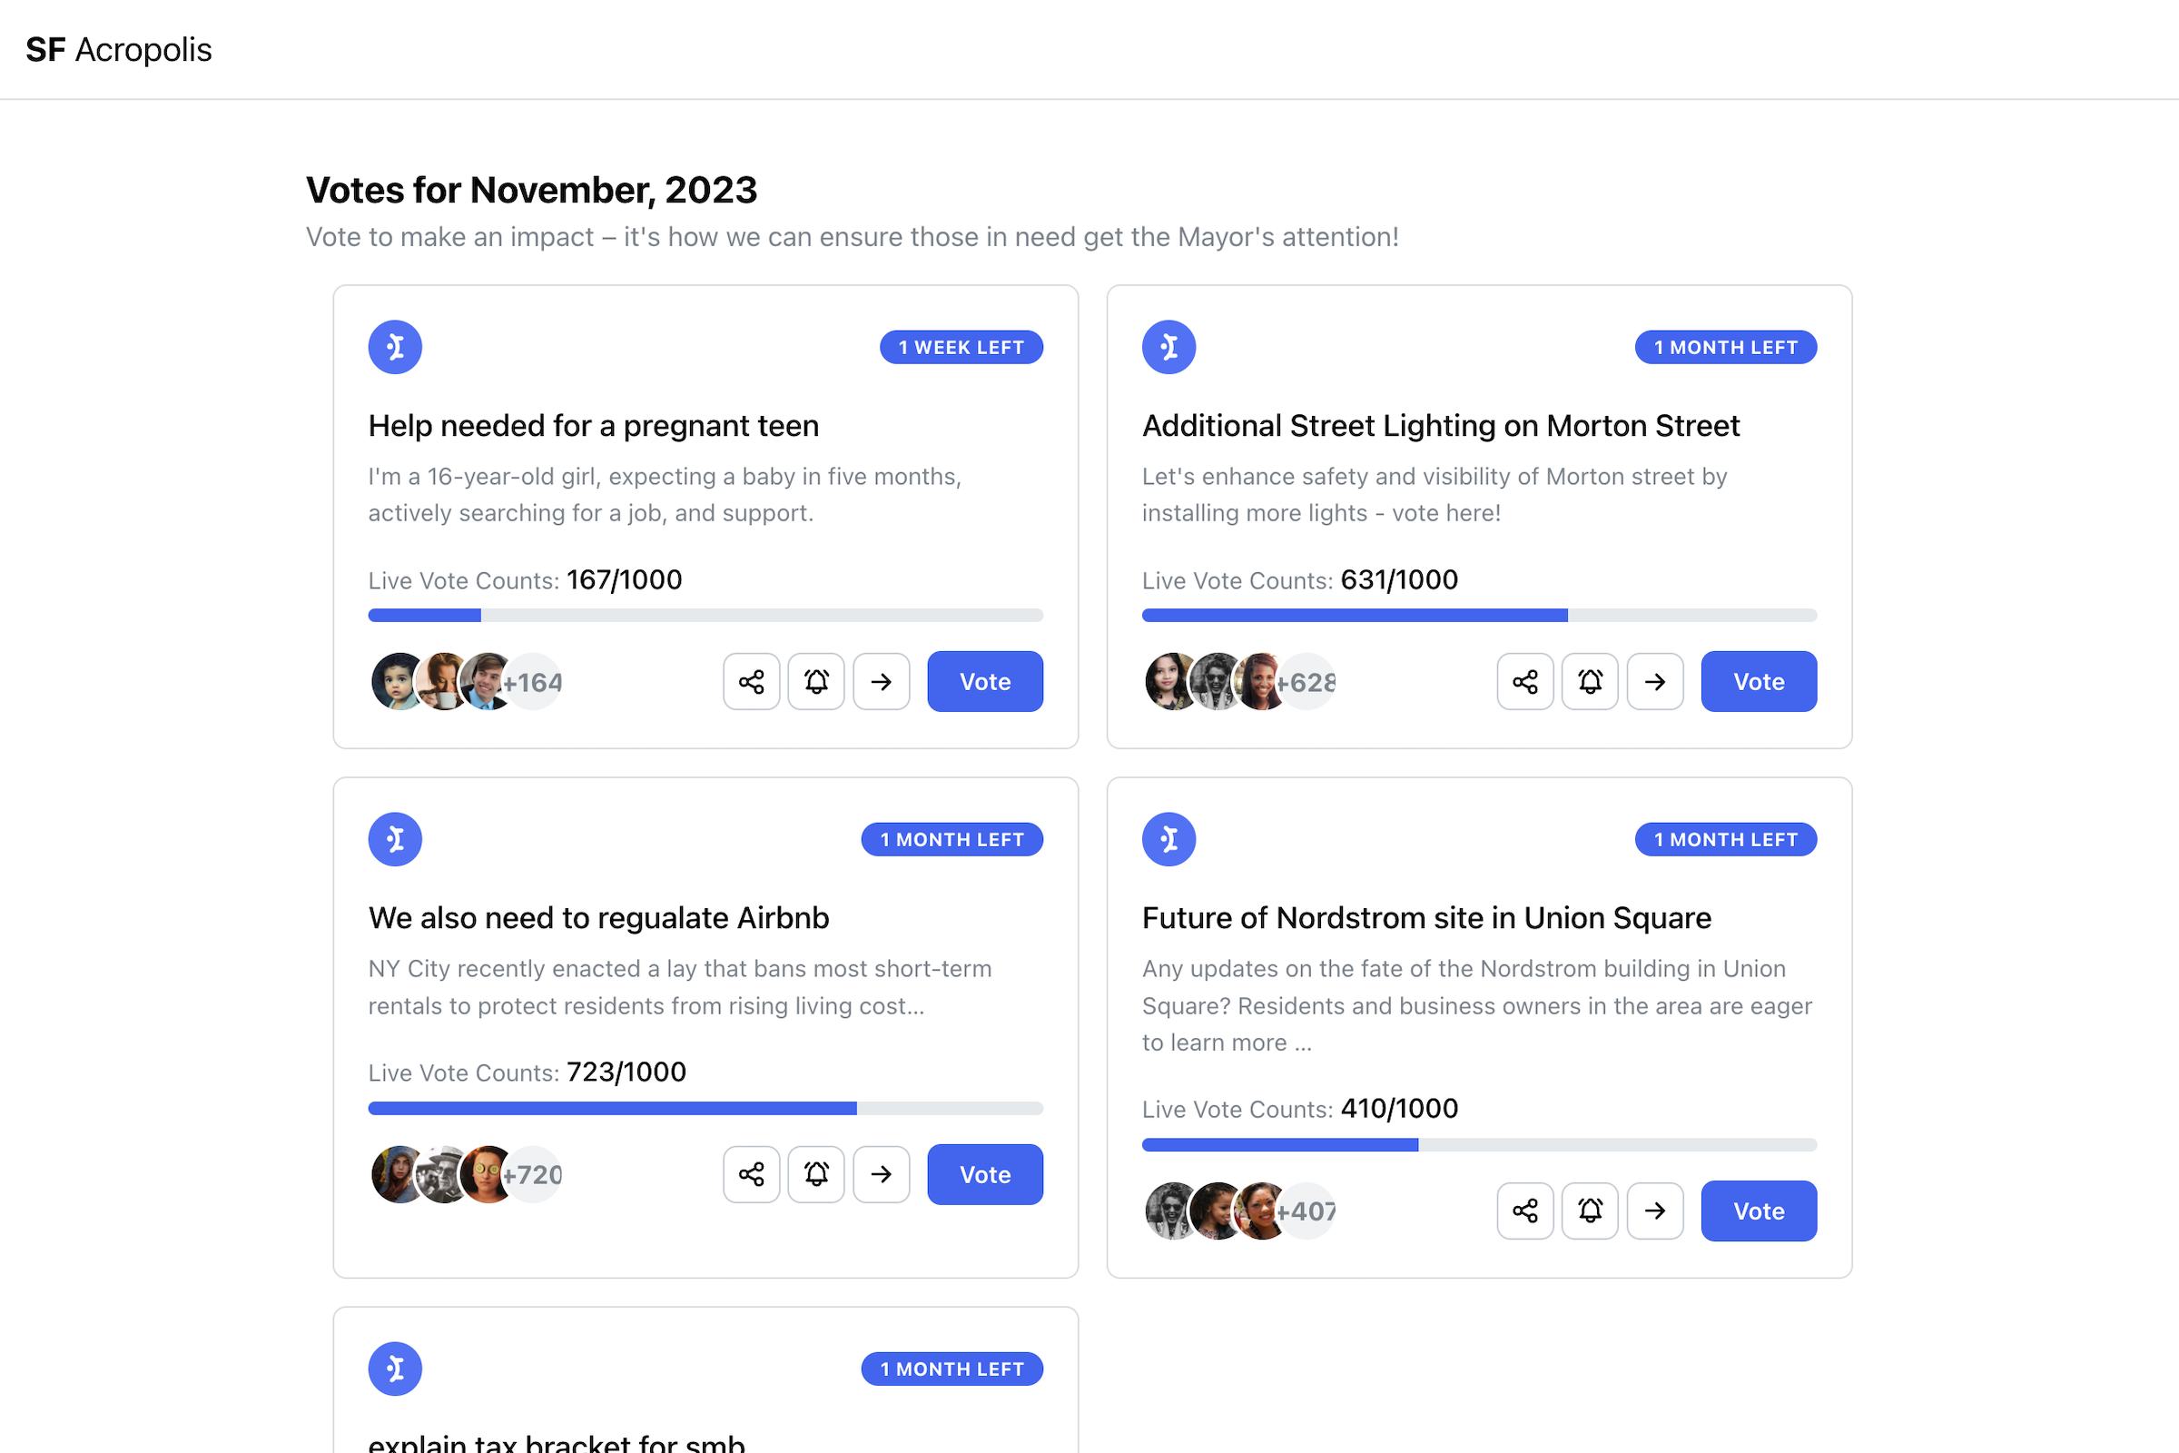Vote on We also need to regulate Airbnb

(985, 1174)
